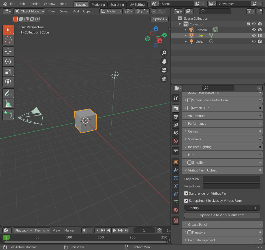The image size is (265, 250).
Task: Toggle camera view in the viewport
Action: coord(164,70)
